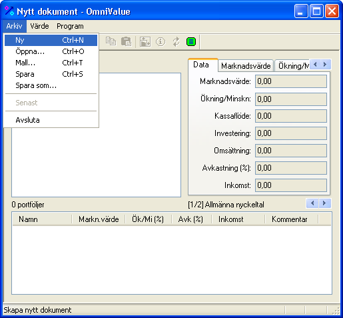Open the Arkiv menu

pyautogui.click(x=15, y=26)
